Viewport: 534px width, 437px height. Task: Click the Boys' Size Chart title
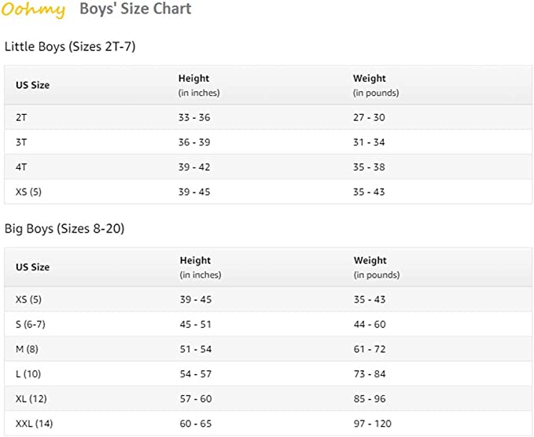pos(135,9)
